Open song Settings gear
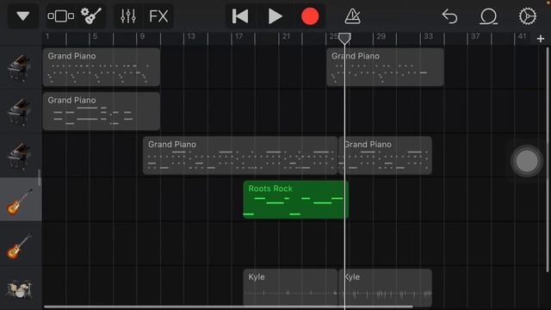This screenshot has height=310, width=551. 528,16
